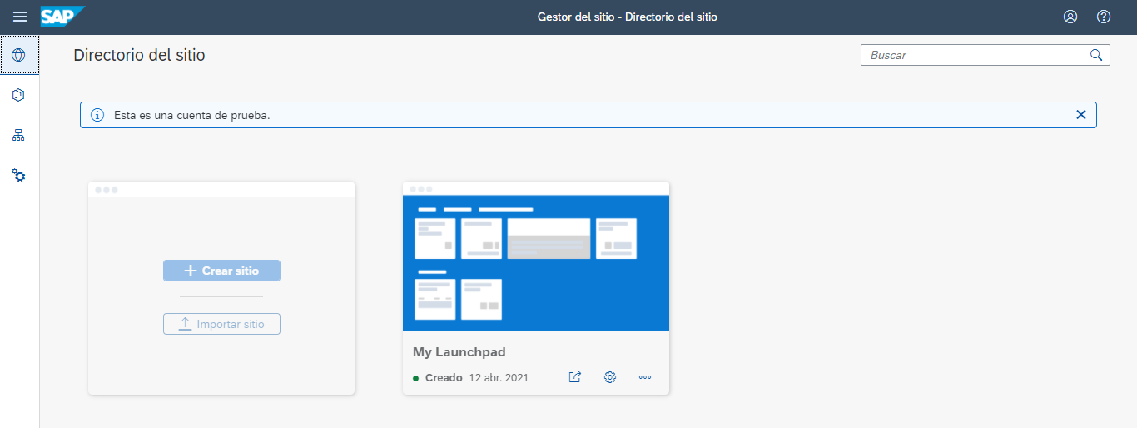1137x428 pixels.
Task: Open the user profile menu
Action: click(x=1070, y=17)
